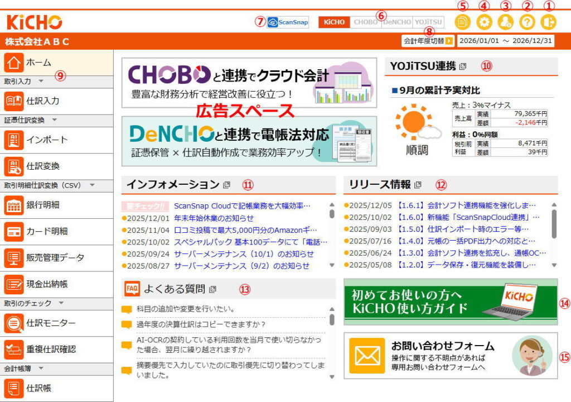Click the documents icon in the header
The height and width of the screenshot is (402, 571).
tap(462, 22)
